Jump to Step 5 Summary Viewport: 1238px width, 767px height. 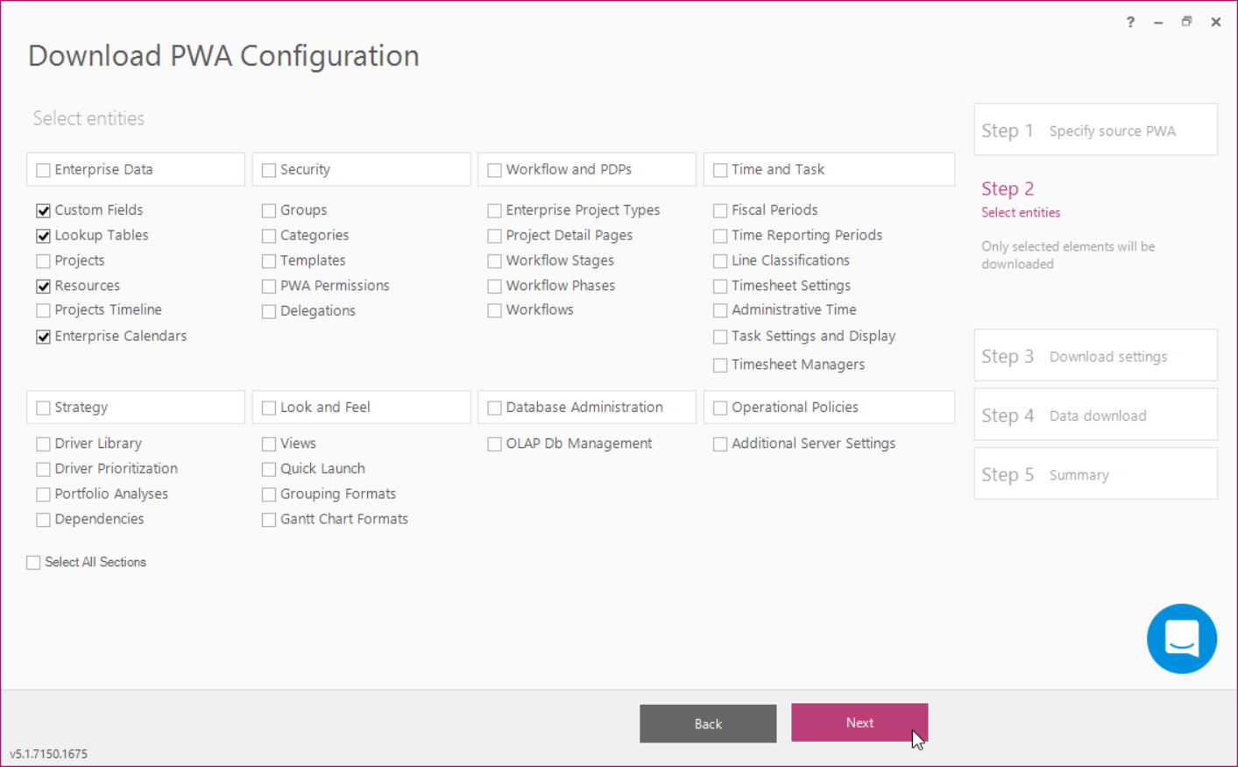(1095, 473)
